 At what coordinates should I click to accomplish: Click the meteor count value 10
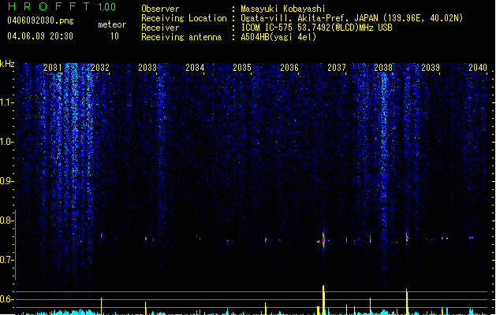(114, 36)
